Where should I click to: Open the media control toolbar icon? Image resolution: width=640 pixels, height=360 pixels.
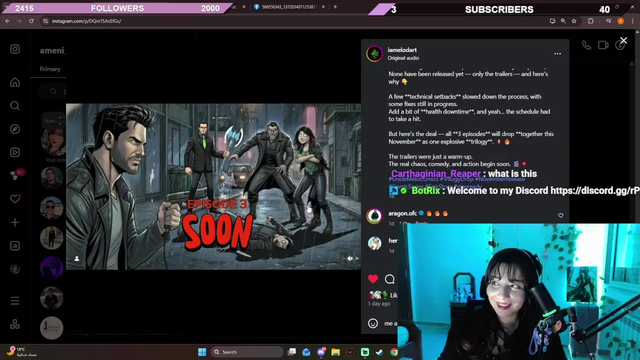pos(608,21)
